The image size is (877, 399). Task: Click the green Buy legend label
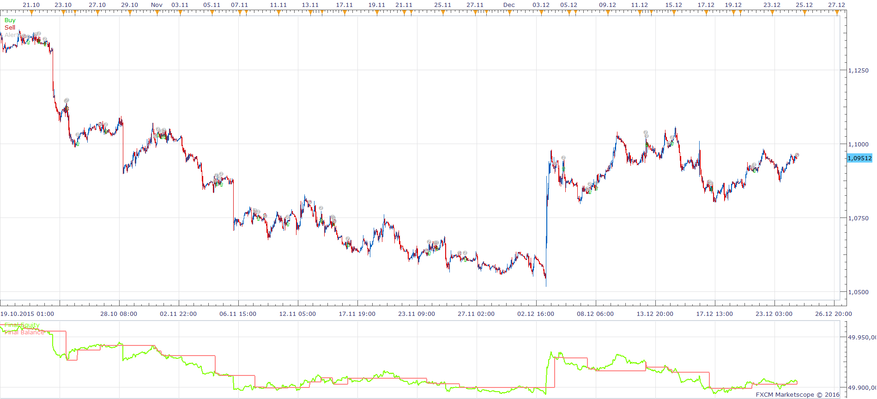pyautogui.click(x=10, y=20)
